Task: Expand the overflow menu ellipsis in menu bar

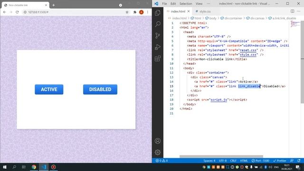Action: tap(209, 4)
